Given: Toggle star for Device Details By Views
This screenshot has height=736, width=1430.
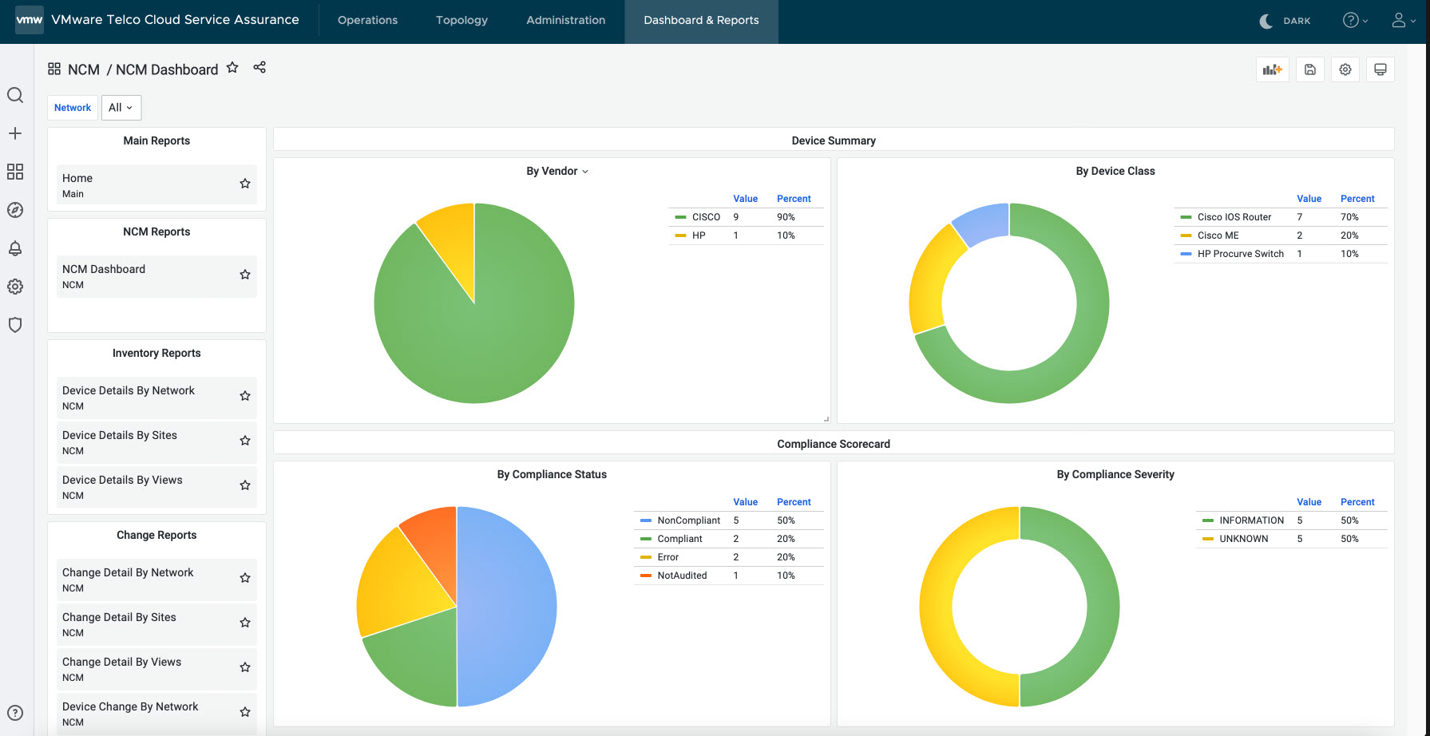Looking at the screenshot, I should pyautogui.click(x=245, y=485).
